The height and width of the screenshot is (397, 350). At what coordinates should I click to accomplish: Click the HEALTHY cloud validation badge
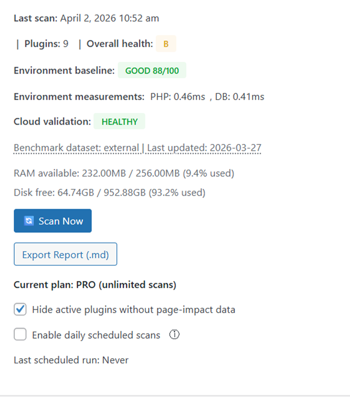[119, 122]
